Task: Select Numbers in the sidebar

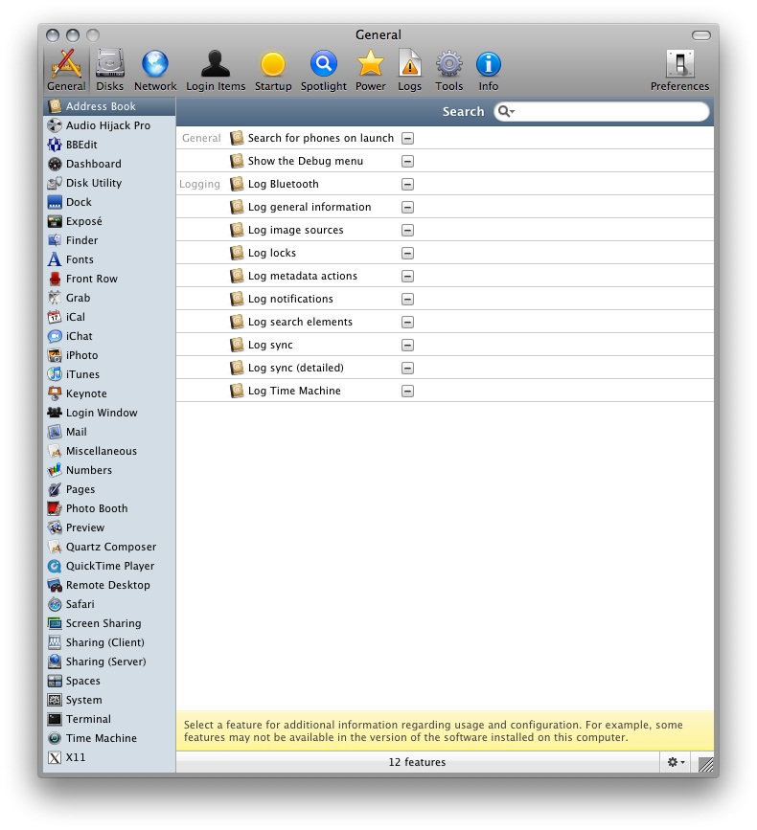Action: pyautogui.click(x=109, y=470)
